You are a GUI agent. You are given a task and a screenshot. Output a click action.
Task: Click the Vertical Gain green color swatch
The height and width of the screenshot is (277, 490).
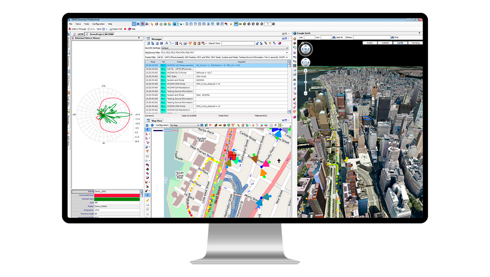(117, 199)
